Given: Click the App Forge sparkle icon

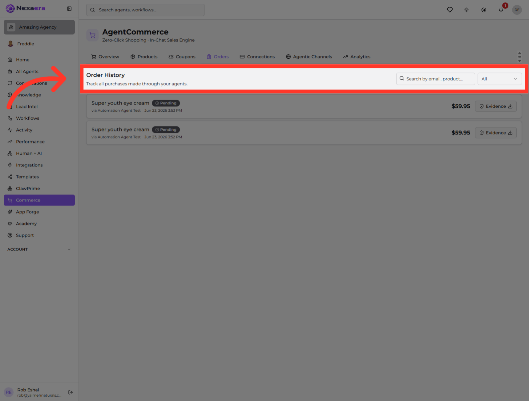Looking at the screenshot, I should pyautogui.click(x=10, y=212).
